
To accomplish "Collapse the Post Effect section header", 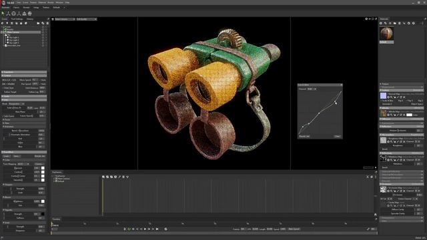I will [x=24, y=152].
